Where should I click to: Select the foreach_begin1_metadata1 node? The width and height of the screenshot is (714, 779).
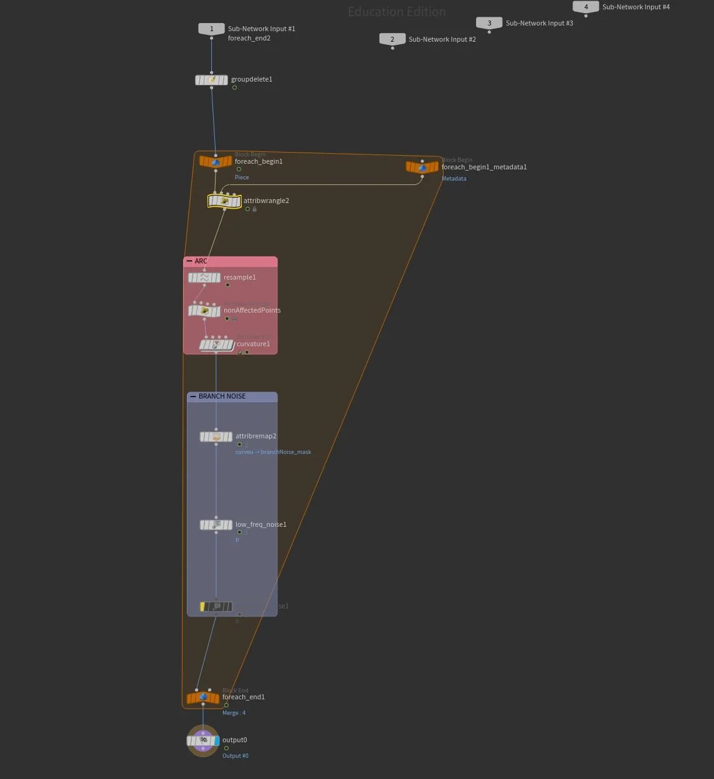pos(422,166)
